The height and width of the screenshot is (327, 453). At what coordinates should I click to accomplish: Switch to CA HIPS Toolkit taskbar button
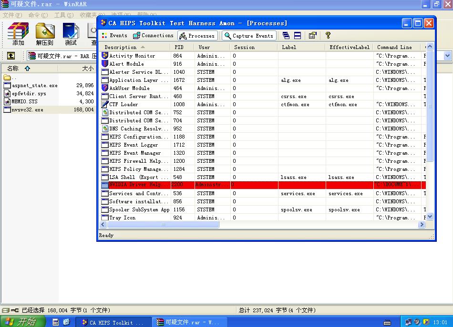tap(113, 322)
